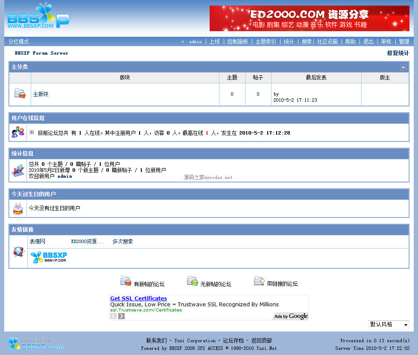Open Get SSL Certificates ad link
418x355 pixels.
coord(139,299)
